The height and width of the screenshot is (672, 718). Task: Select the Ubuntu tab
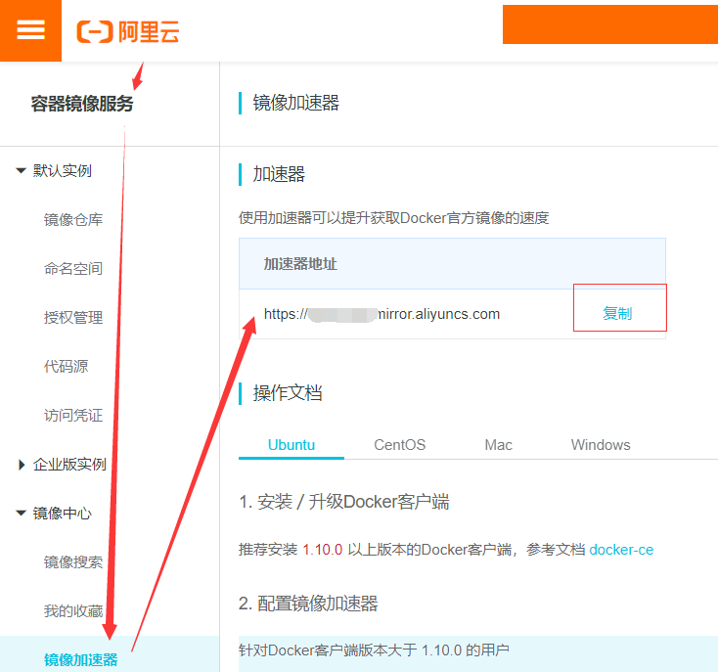[x=292, y=445]
